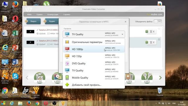Open the Справка menu
The image size is (188, 106).
(67, 14)
